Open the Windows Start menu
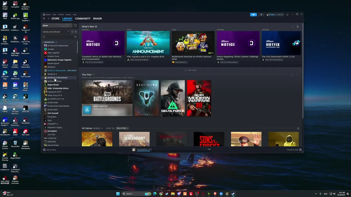The height and width of the screenshot is (197, 351). click(118, 194)
